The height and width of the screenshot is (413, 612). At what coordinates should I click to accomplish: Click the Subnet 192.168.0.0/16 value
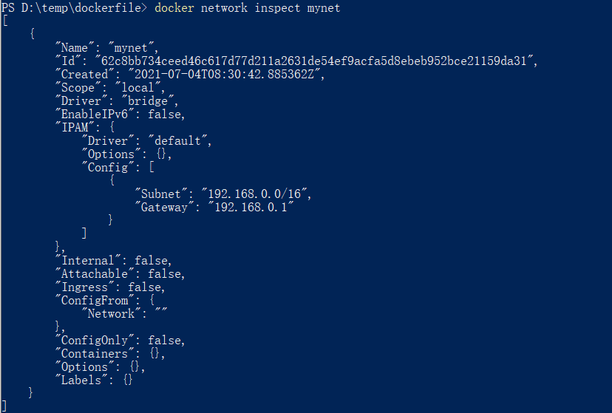pos(254,194)
